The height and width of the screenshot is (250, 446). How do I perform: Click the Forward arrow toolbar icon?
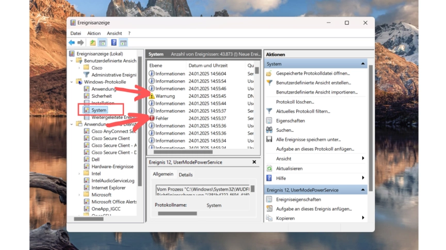click(x=81, y=43)
